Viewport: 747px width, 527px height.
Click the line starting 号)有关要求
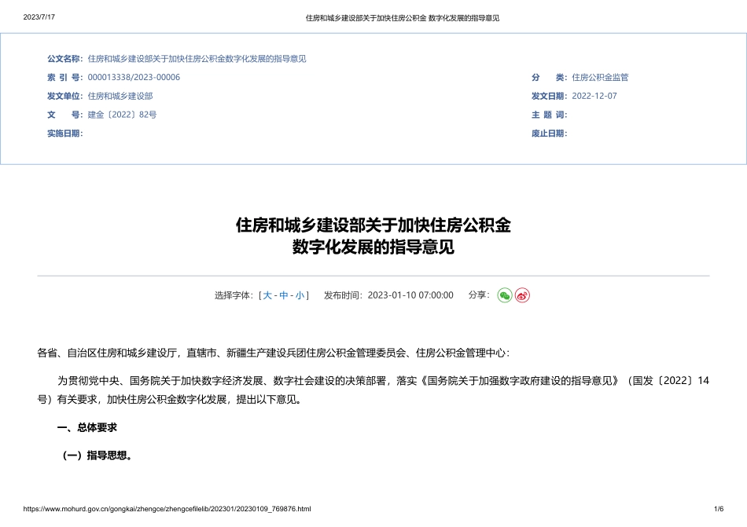click(x=170, y=400)
